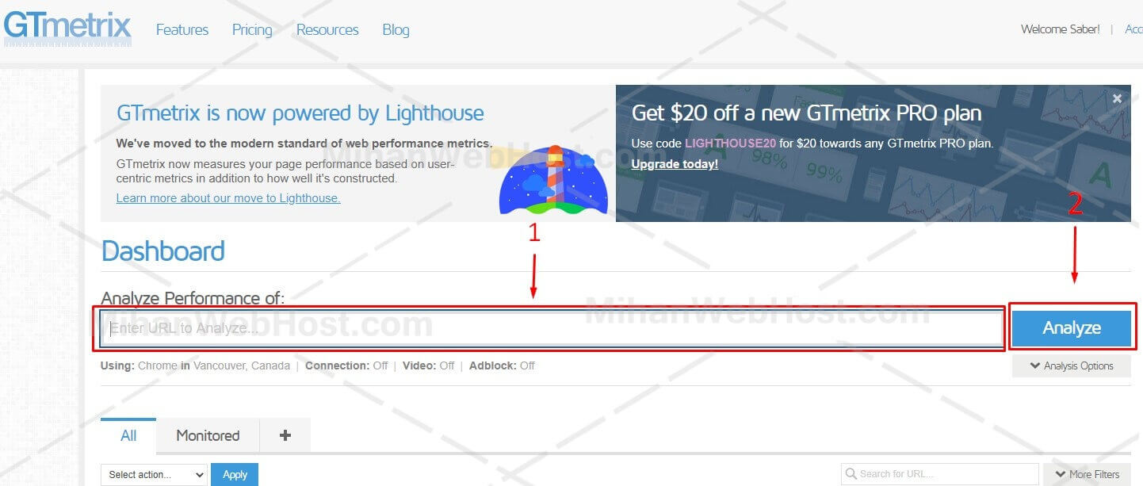Switch to the Monitored tab
Image resolution: width=1143 pixels, height=486 pixels.
[208, 435]
